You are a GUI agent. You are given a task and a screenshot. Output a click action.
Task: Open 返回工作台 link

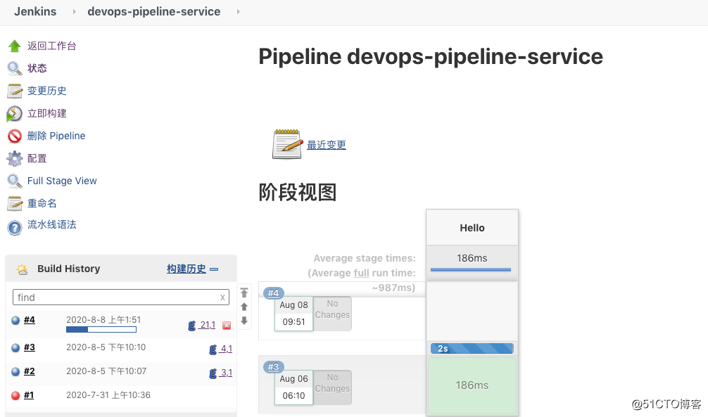[x=52, y=46]
